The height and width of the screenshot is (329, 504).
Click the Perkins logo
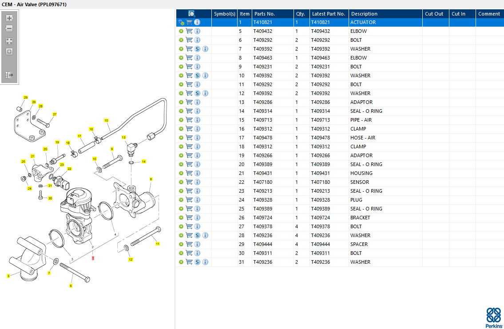[x=494, y=318]
